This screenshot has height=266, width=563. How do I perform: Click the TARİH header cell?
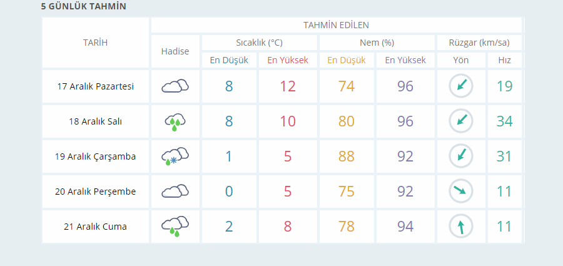point(96,43)
